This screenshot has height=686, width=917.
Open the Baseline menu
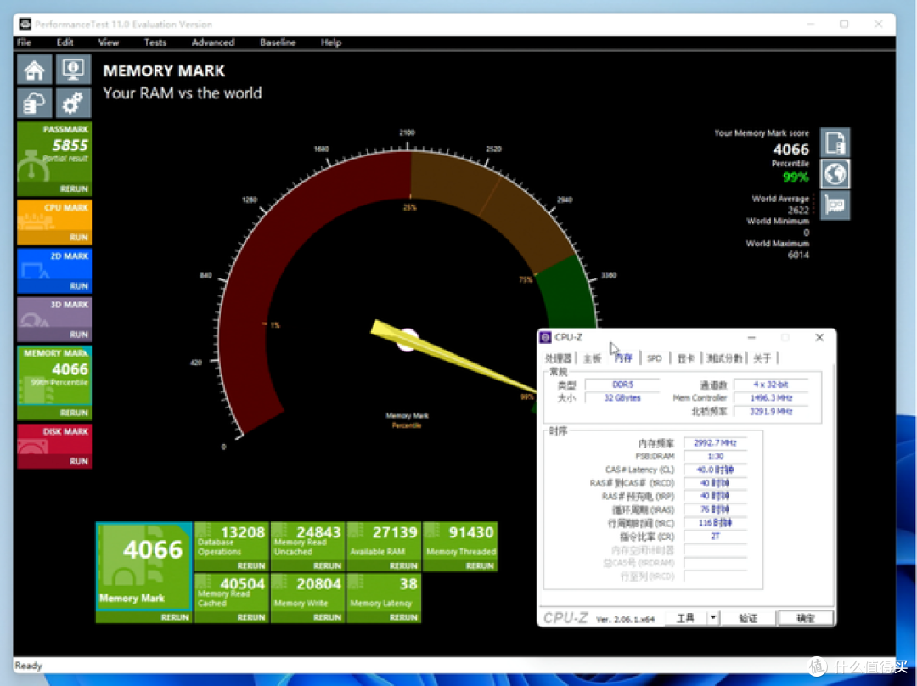[x=278, y=42]
